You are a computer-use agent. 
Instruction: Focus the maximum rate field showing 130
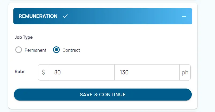pos(147,72)
